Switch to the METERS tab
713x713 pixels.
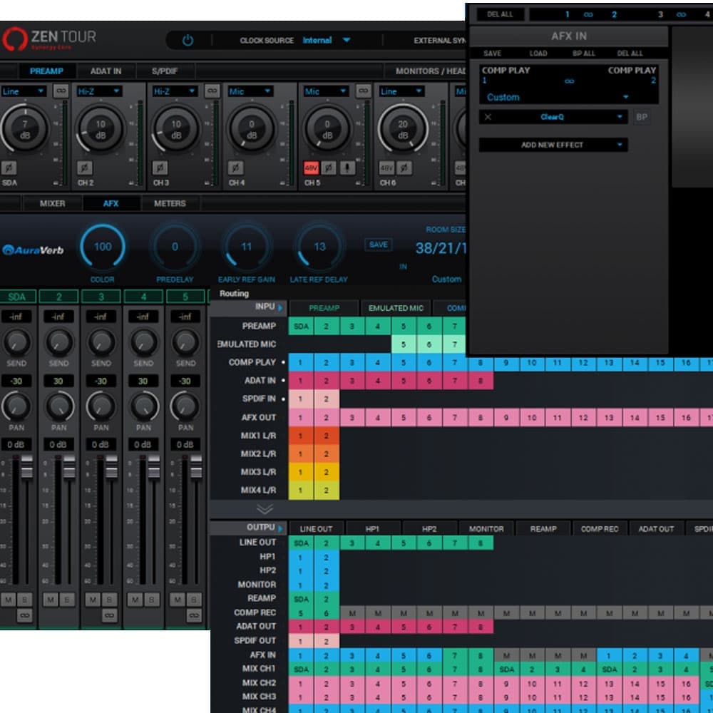click(x=170, y=203)
